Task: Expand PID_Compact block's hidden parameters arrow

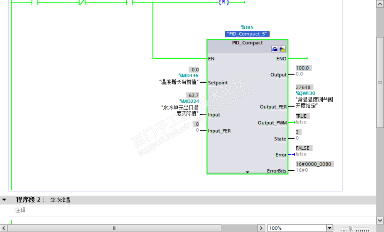Action: pos(247,172)
